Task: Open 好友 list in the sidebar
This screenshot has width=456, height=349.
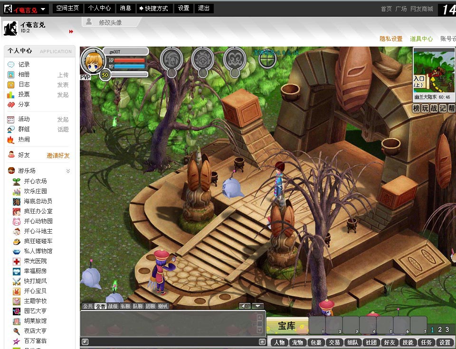Action: 24,155
